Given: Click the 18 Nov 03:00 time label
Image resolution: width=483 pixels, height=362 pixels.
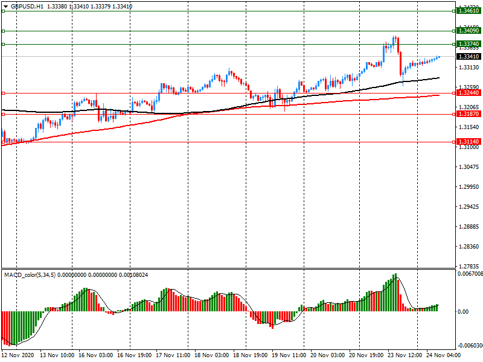Looking at the screenshot, I should pyautogui.click(x=211, y=355).
